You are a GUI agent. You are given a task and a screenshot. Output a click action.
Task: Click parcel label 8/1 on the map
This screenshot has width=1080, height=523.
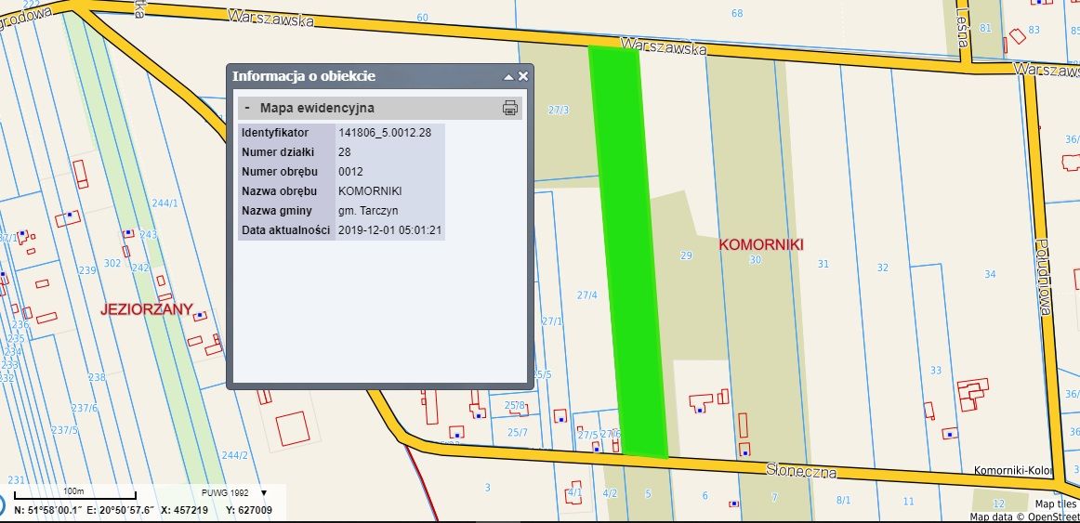[x=843, y=501]
